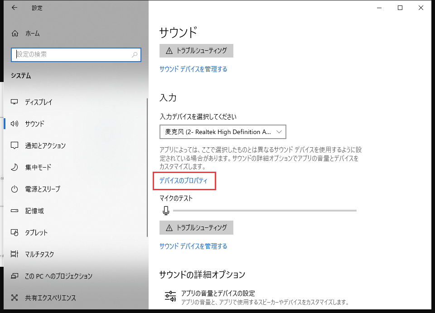Click the 記憶域 drive icon

14,211
